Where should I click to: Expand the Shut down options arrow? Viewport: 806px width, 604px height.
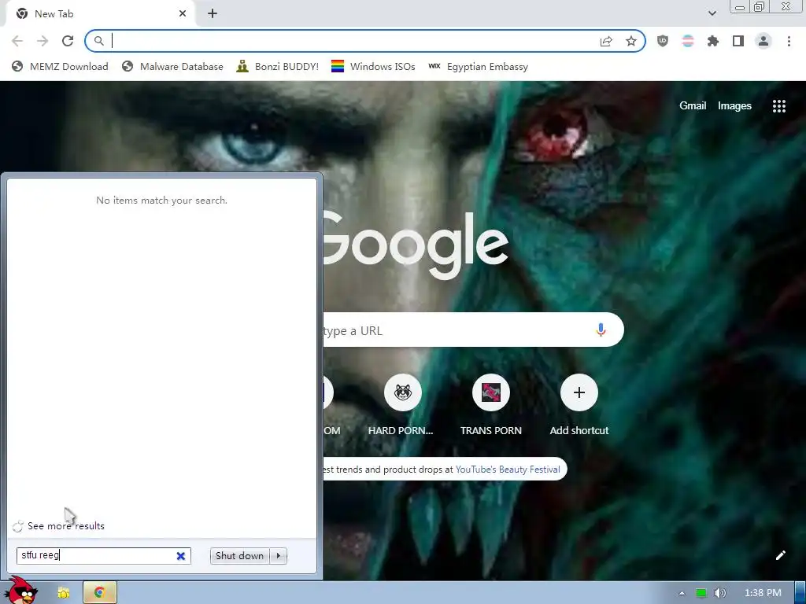coord(279,556)
